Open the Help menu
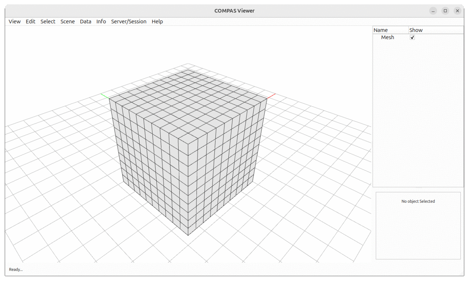469x282 pixels. coord(157,21)
